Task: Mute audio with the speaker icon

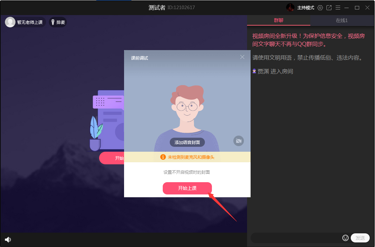Action: point(8,240)
